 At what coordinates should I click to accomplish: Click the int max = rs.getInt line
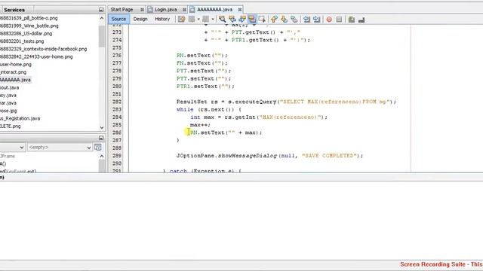(259, 117)
